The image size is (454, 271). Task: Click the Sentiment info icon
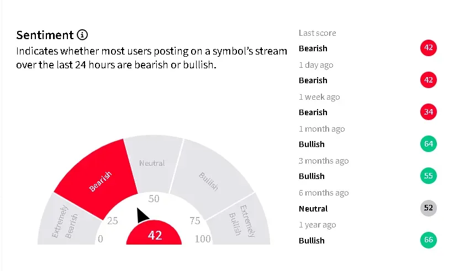tap(82, 35)
